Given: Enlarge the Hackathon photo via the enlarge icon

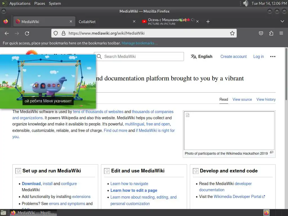Looking at the screenshot, I should [x=272, y=152].
